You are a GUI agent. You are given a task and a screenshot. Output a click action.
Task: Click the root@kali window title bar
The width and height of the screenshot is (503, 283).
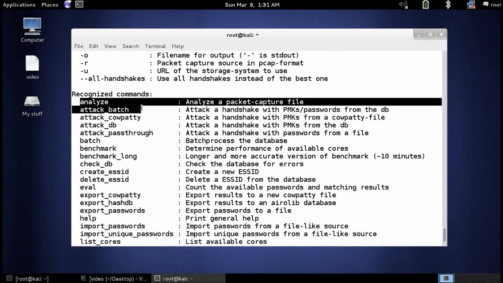(x=242, y=35)
